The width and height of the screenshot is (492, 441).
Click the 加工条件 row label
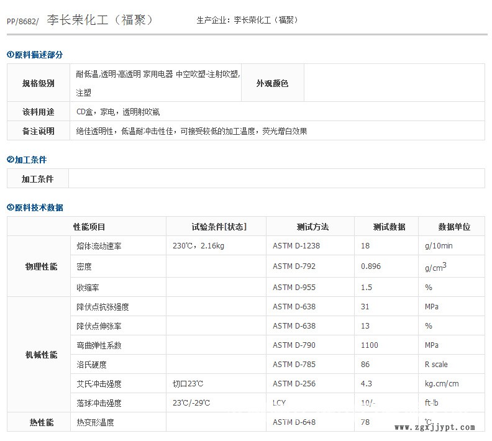(38, 179)
